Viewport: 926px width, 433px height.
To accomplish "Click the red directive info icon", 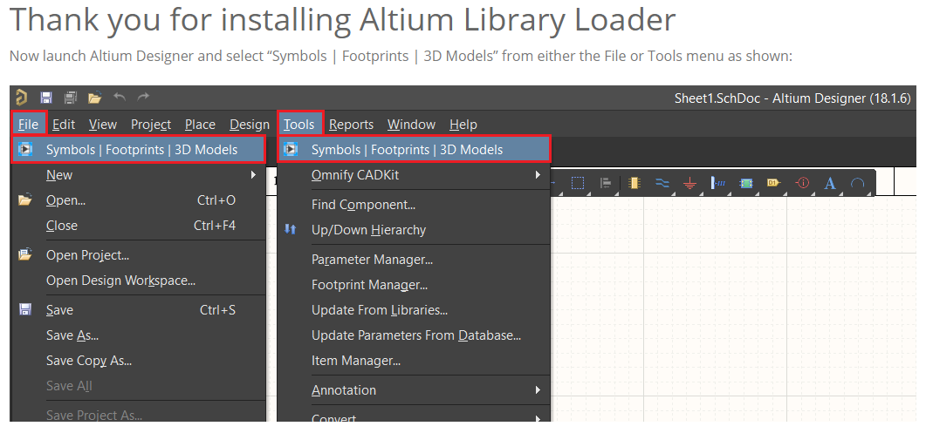I will [x=802, y=183].
